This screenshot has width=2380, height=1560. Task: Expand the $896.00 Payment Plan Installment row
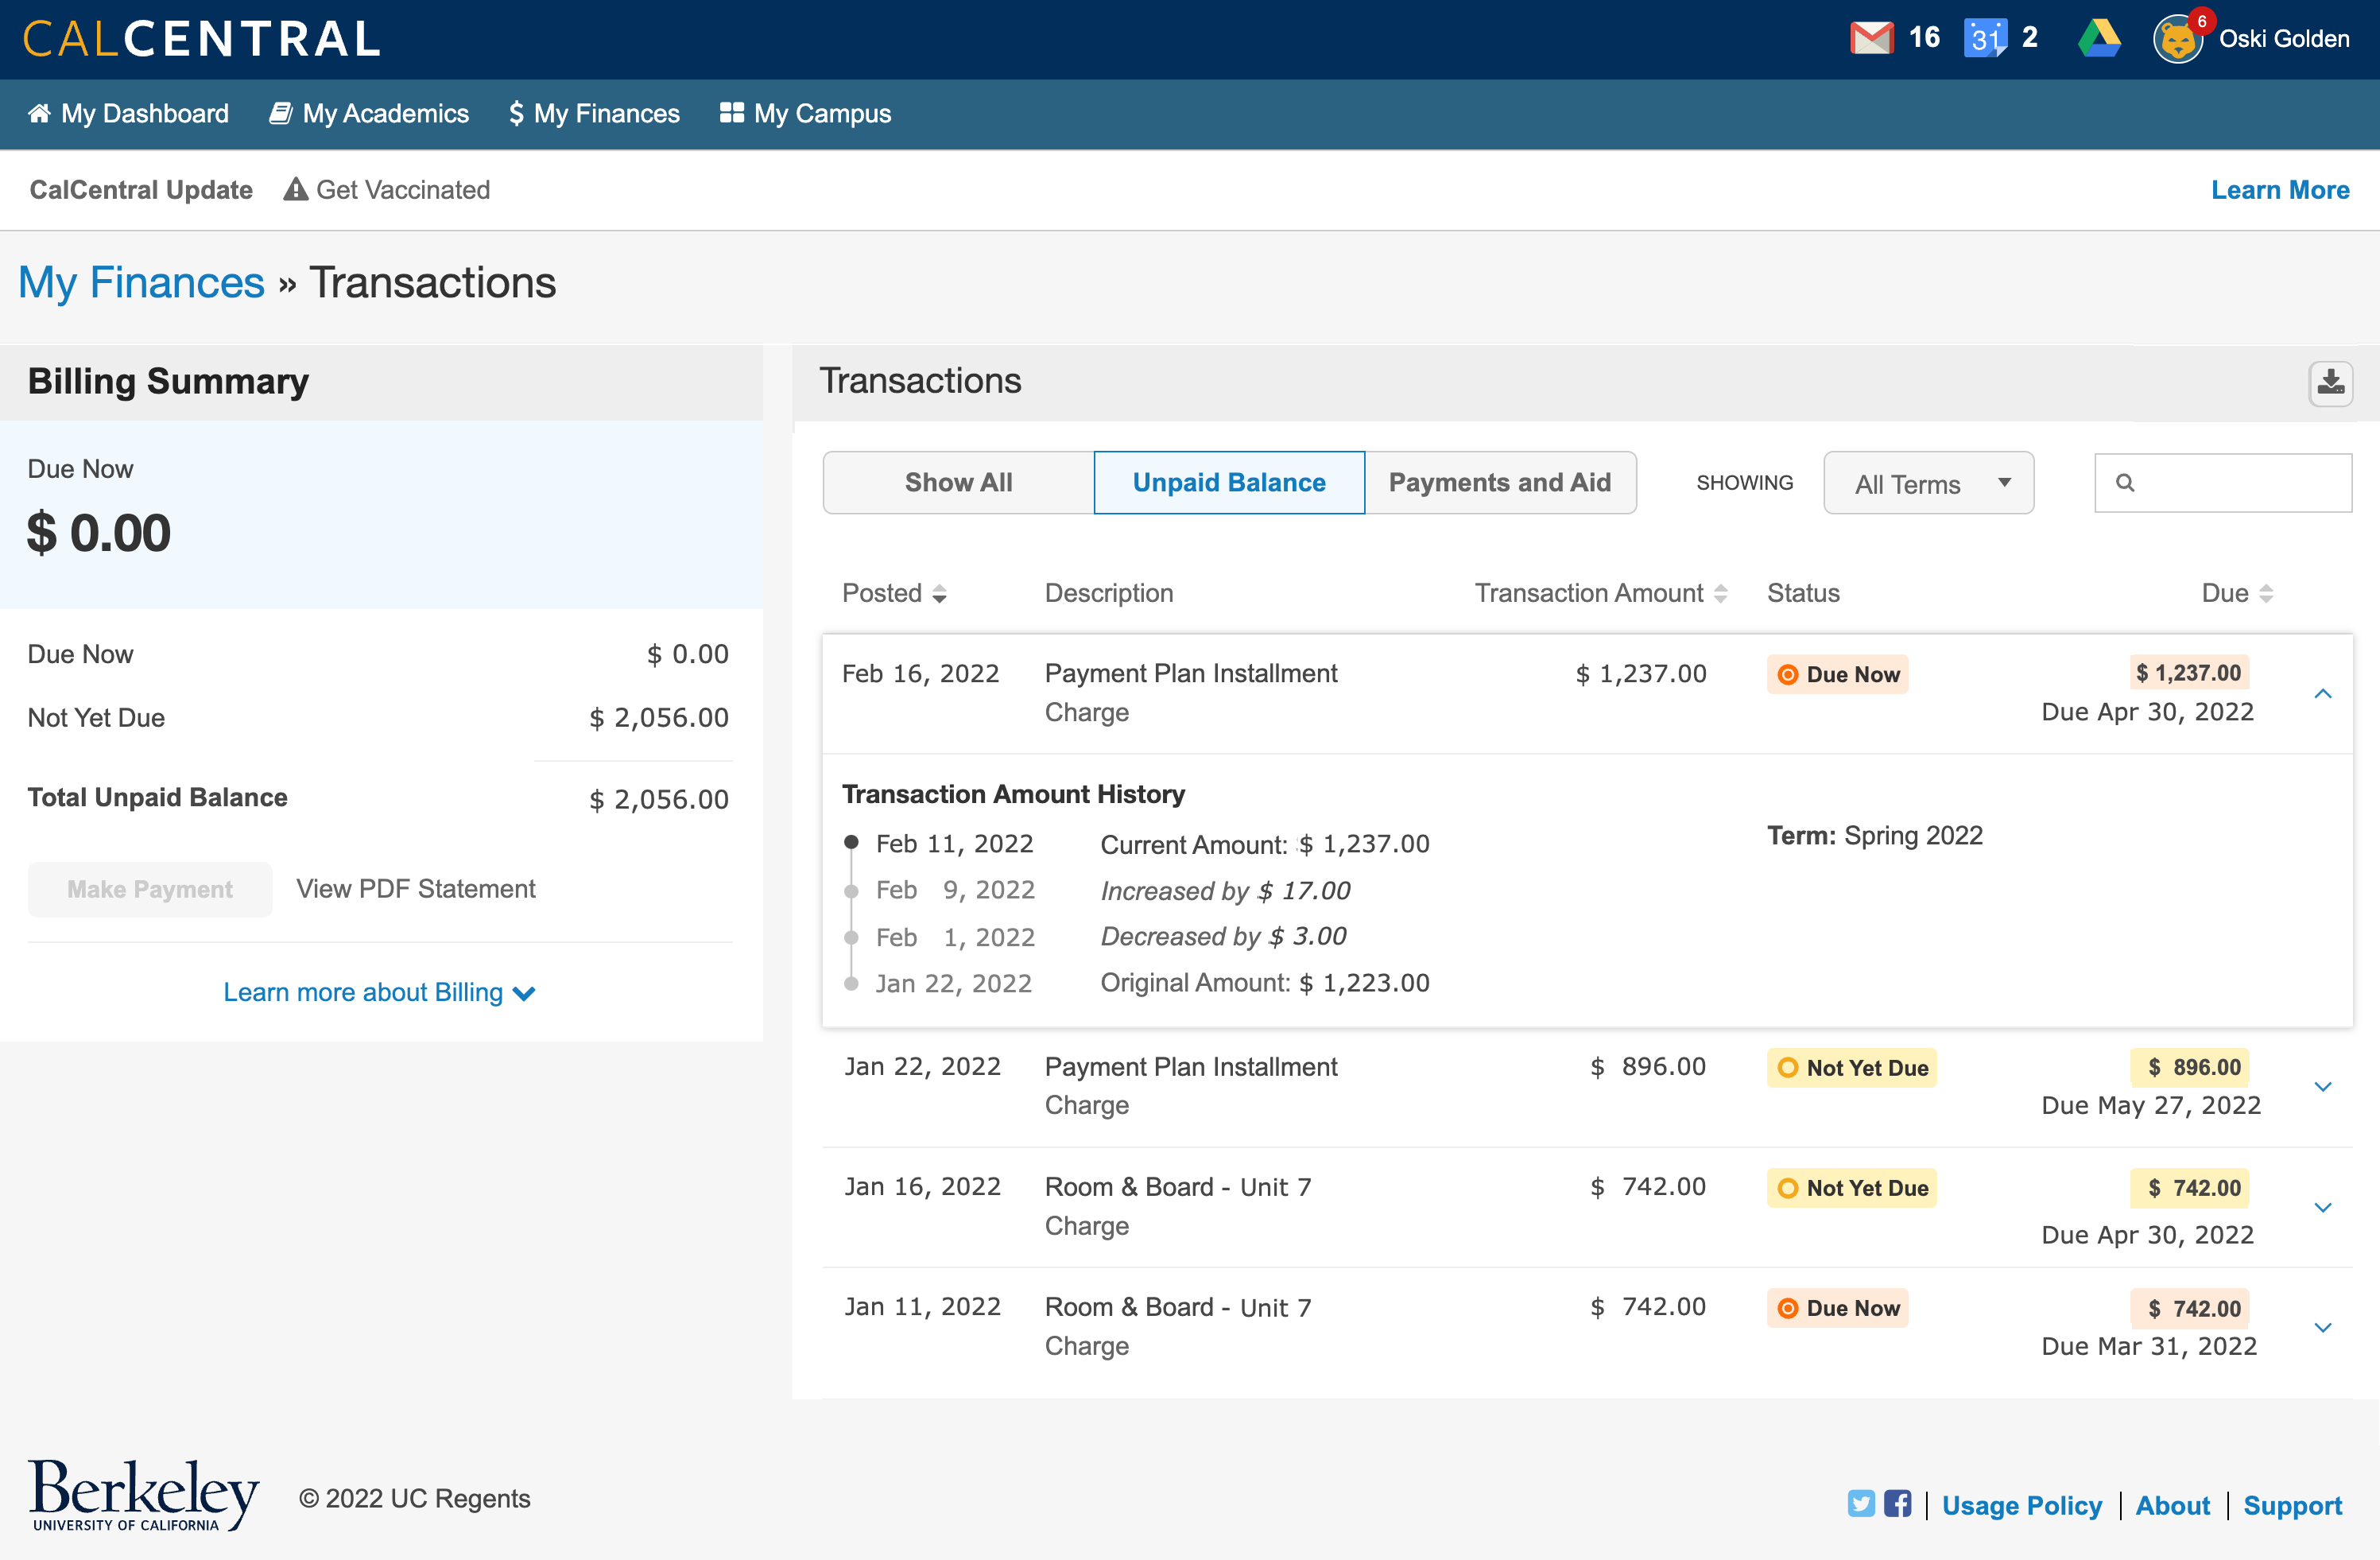[2322, 1087]
